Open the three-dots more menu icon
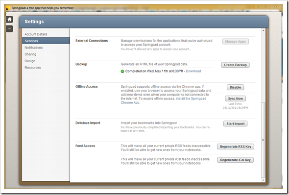289x195 pixels. [9, 29]
